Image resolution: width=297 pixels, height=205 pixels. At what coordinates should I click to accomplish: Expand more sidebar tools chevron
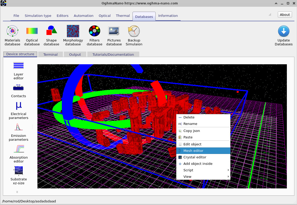coord(17,192)
